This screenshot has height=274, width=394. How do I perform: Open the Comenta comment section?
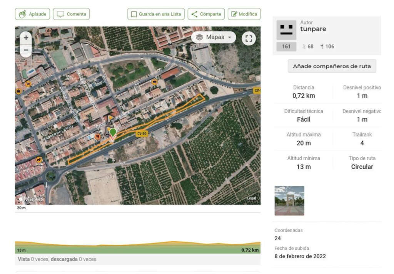71,14
